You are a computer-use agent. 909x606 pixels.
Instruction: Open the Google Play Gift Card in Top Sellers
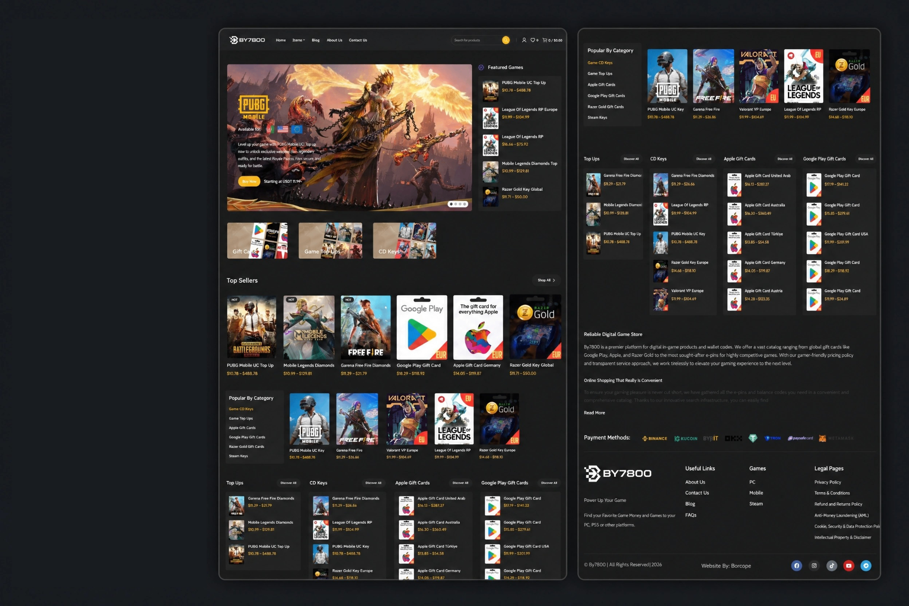click(x=422, y=336)
